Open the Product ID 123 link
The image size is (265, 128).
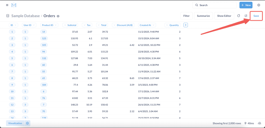(44, 38)
